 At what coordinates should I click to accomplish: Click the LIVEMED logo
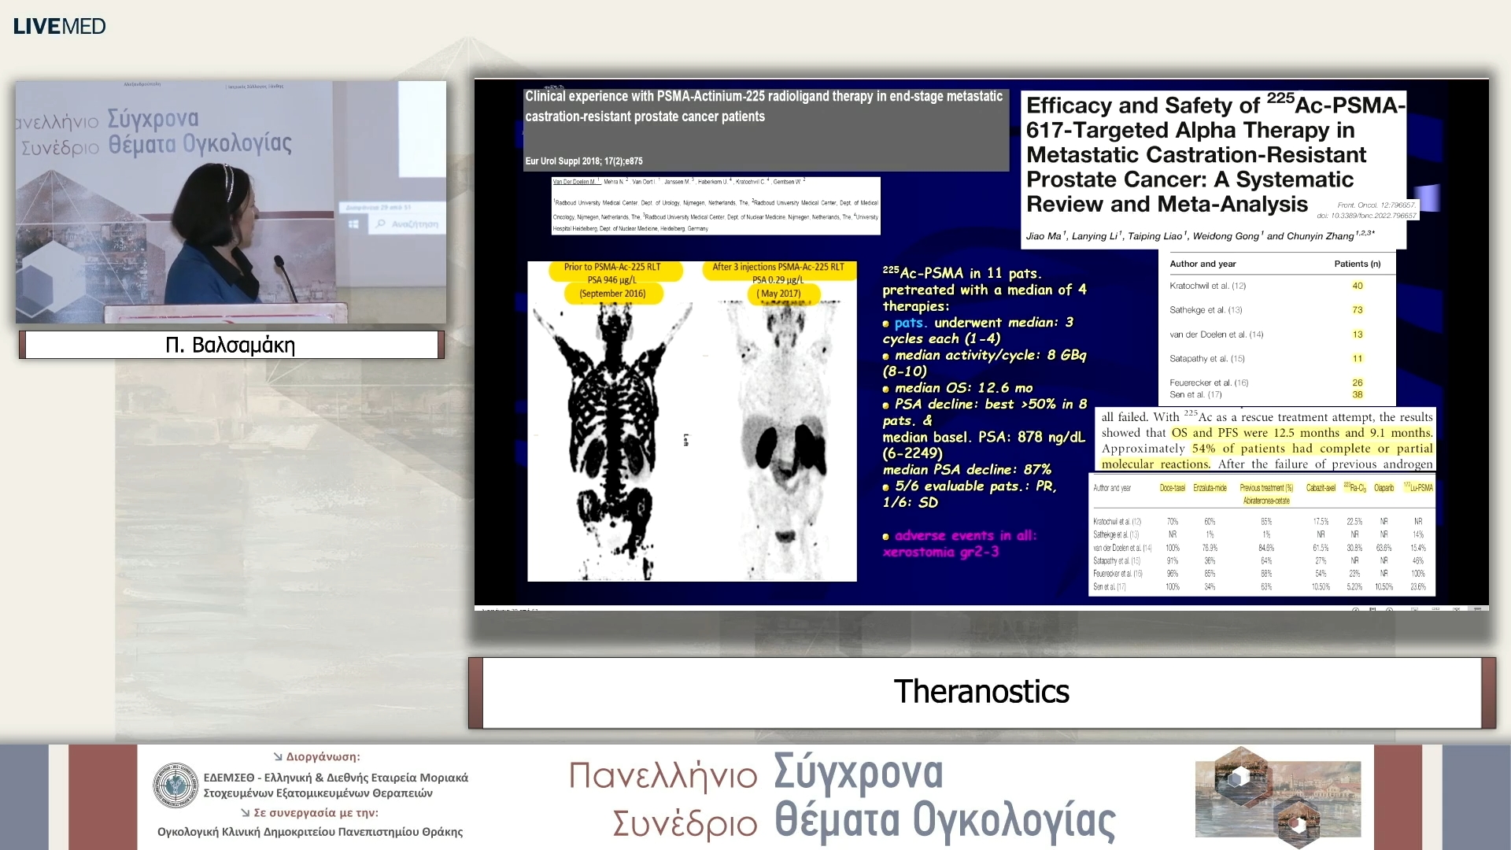tap(58, 26)
